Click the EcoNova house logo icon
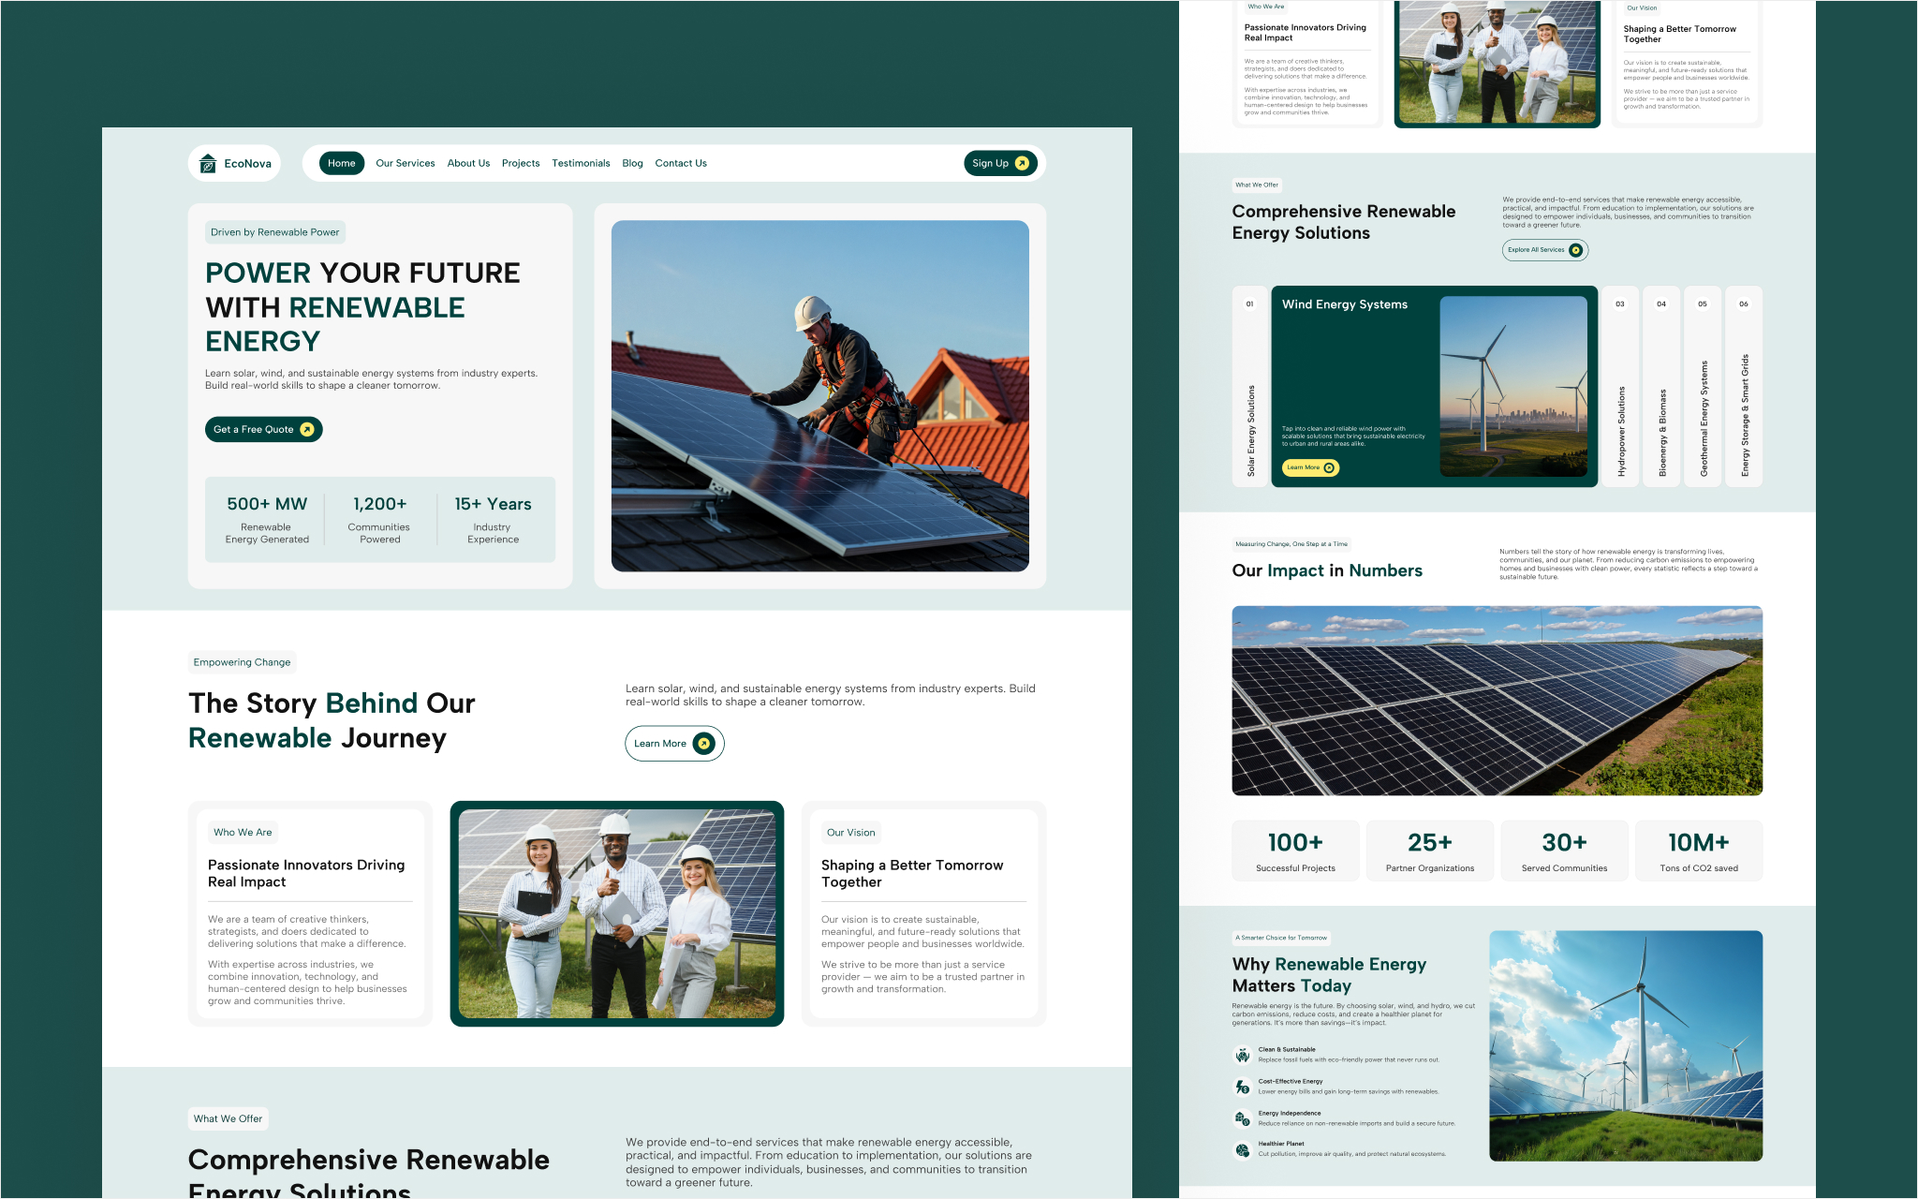This screenshot has width=1918, height=1199. point(208,163)
